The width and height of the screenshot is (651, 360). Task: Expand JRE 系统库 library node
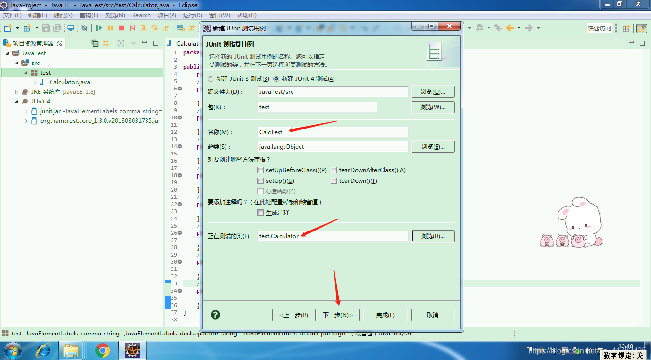point(16,92)
